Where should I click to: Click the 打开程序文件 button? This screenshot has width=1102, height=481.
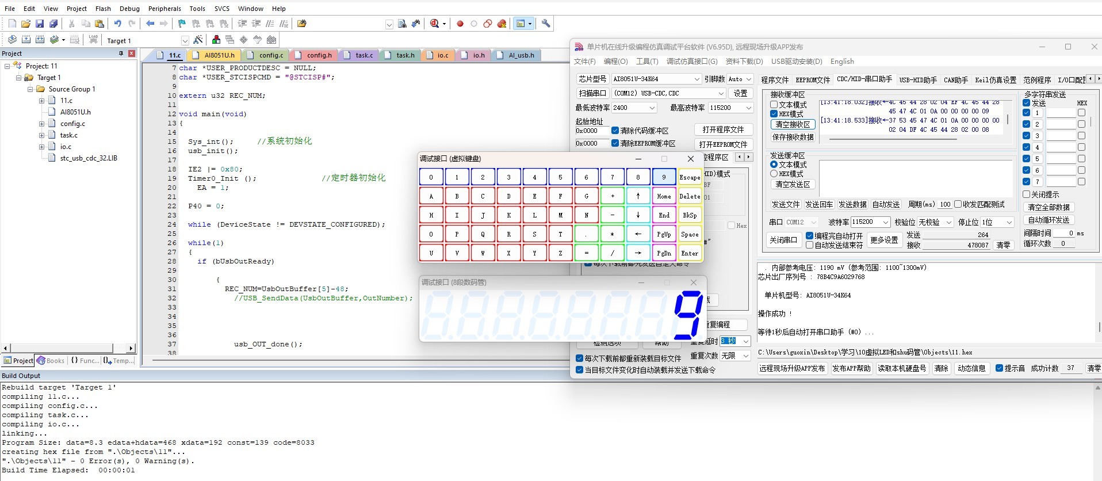(x=723, y=129)
